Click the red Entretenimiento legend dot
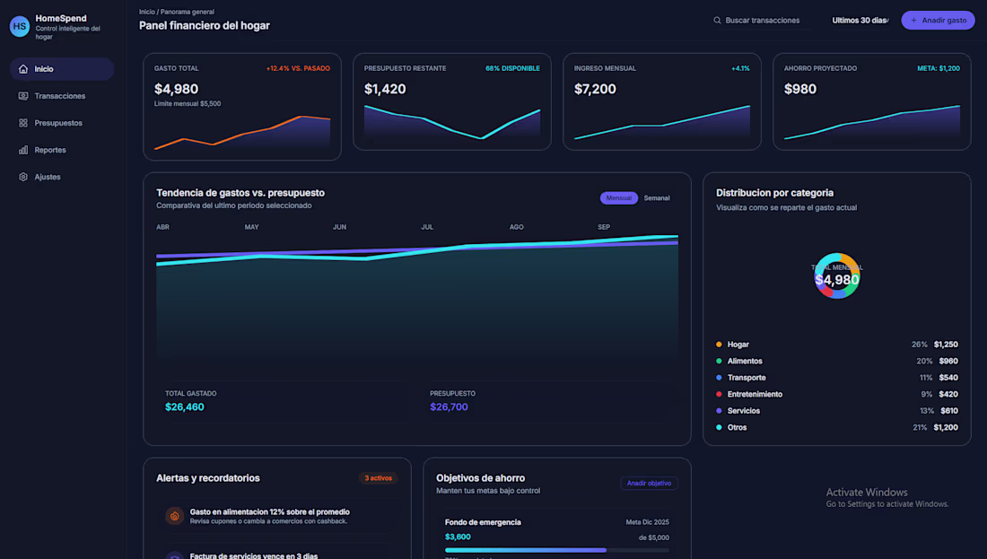 [719, 395]
